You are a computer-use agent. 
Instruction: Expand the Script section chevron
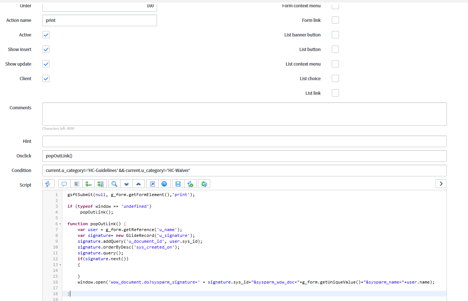click(441, 184)
